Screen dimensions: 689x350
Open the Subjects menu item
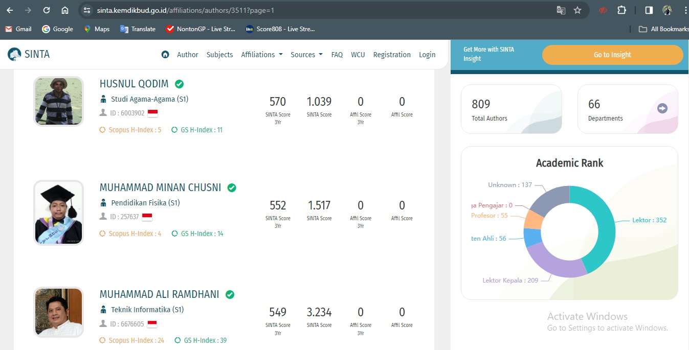219,55
